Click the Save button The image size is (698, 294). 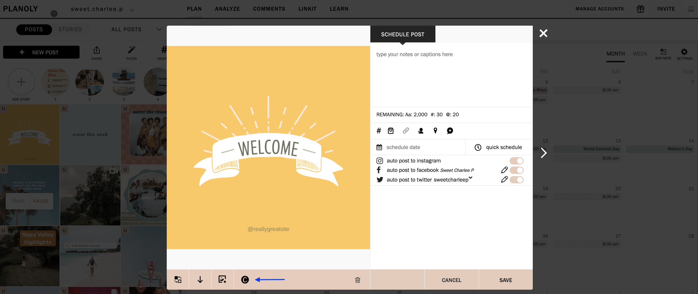click(x=505, y=280)
